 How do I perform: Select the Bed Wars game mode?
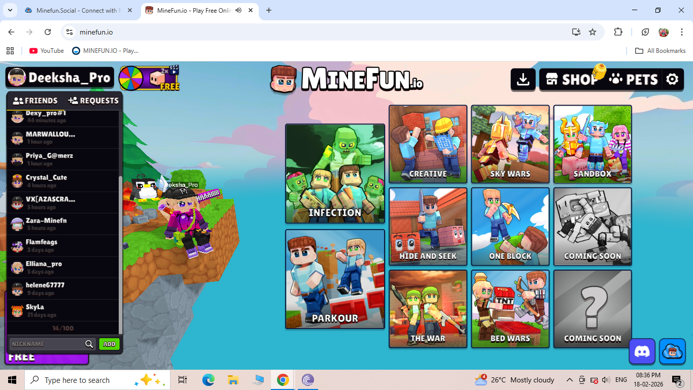coord(510,309)
